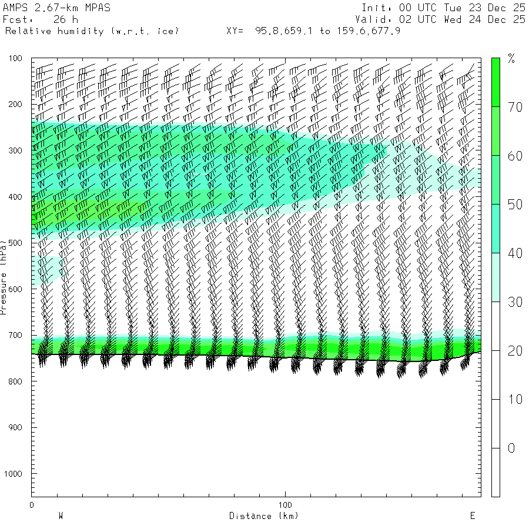529x529 pixels.
Task: Click the 'Fcst: 26 h' forecast hour text
Action: 41,19
